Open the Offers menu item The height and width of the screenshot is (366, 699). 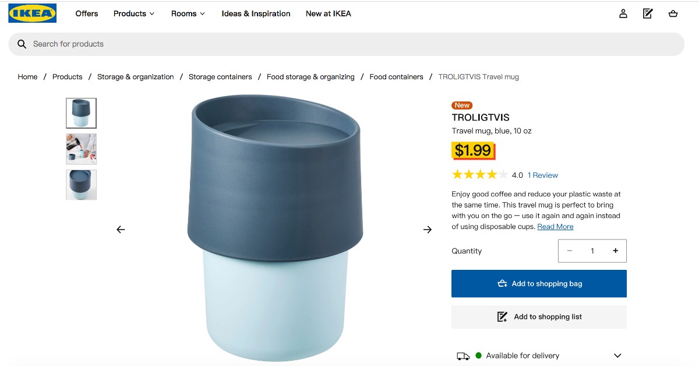(87, 13)
